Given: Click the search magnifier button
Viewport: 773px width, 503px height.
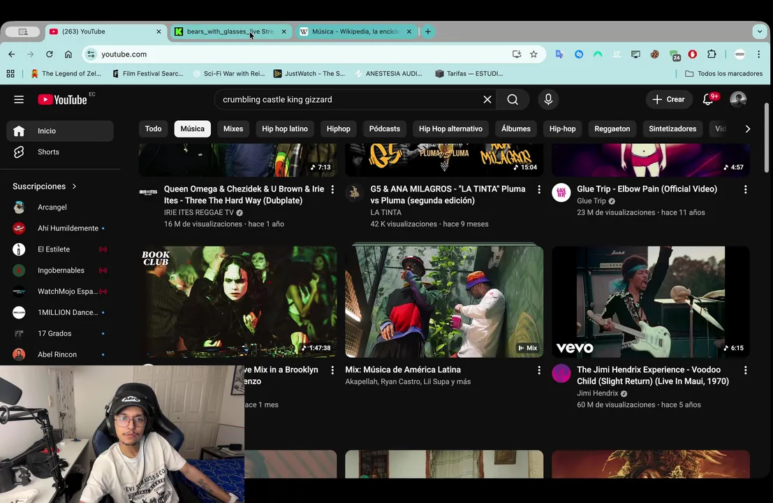Looking at the screenshot, I should [513, 100].
